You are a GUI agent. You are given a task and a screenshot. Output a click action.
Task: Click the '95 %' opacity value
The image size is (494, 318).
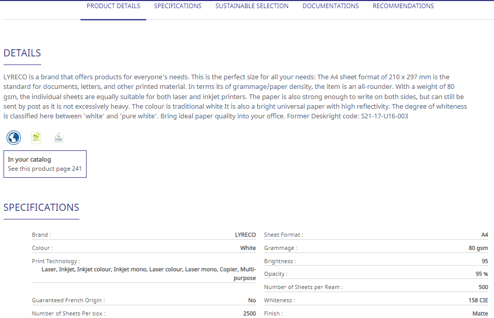(x=482, y=274)
